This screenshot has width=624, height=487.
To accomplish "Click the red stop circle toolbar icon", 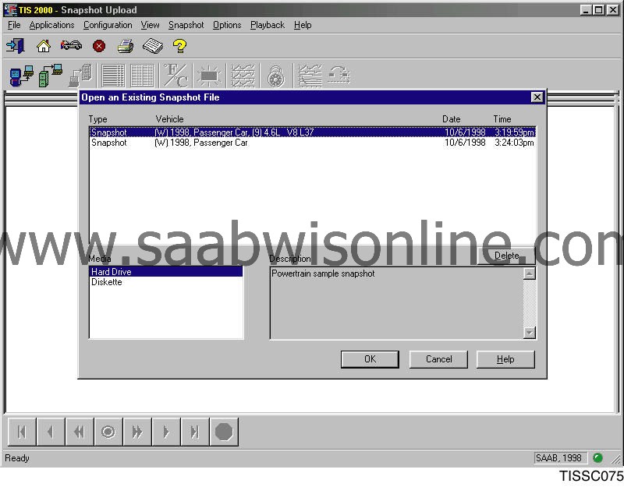I will (98, 46).
